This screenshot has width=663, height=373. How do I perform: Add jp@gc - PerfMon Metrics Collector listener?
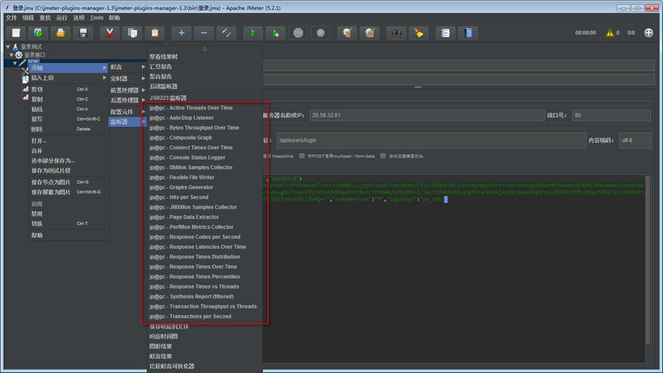click(205, 227)
